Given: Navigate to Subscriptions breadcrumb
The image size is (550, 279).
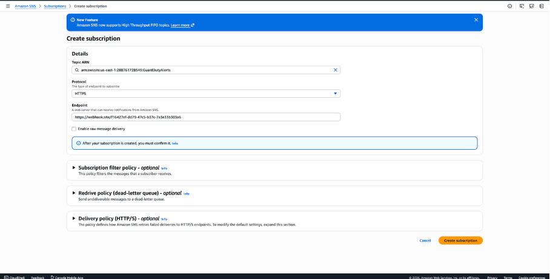Looking at the screenshot, I should [x=55, y=6].
